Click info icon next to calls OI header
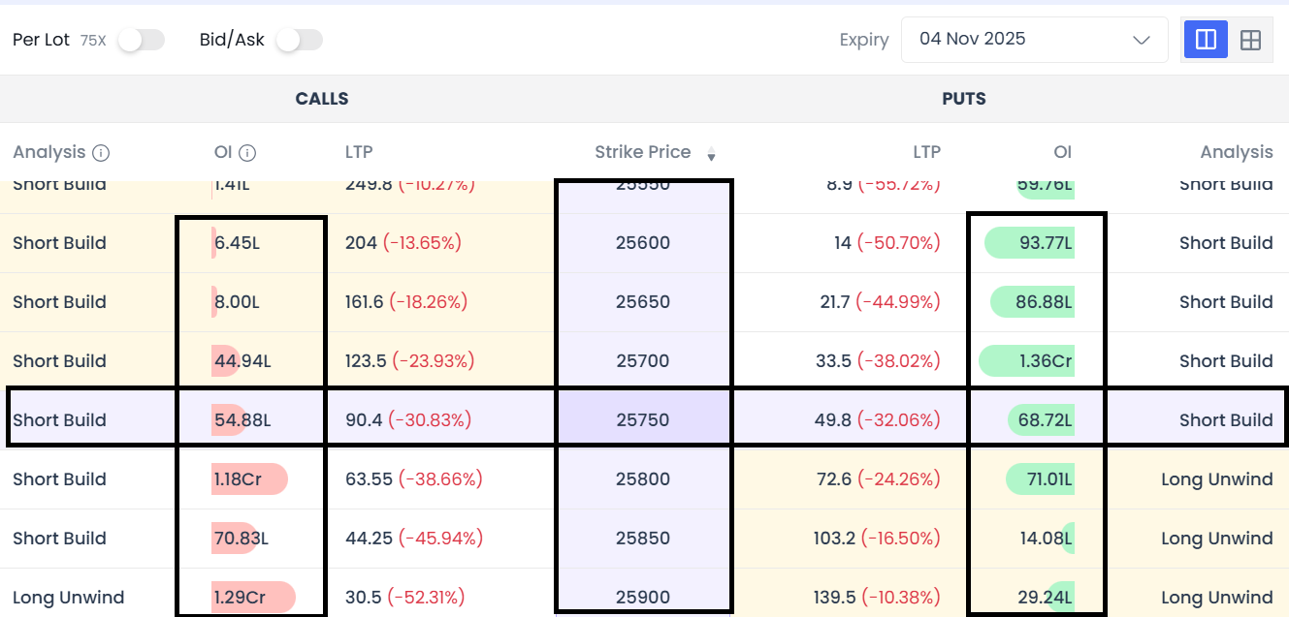The height and width of the screenshot is (617, 1289). coord(247,153)
